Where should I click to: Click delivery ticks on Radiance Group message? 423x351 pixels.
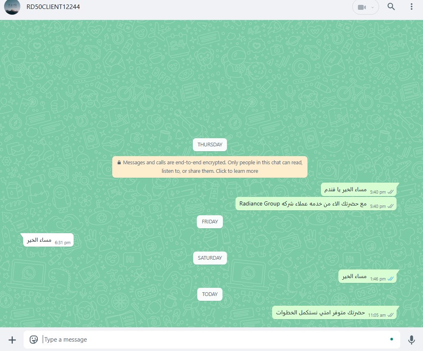click(x=390, y=206)
